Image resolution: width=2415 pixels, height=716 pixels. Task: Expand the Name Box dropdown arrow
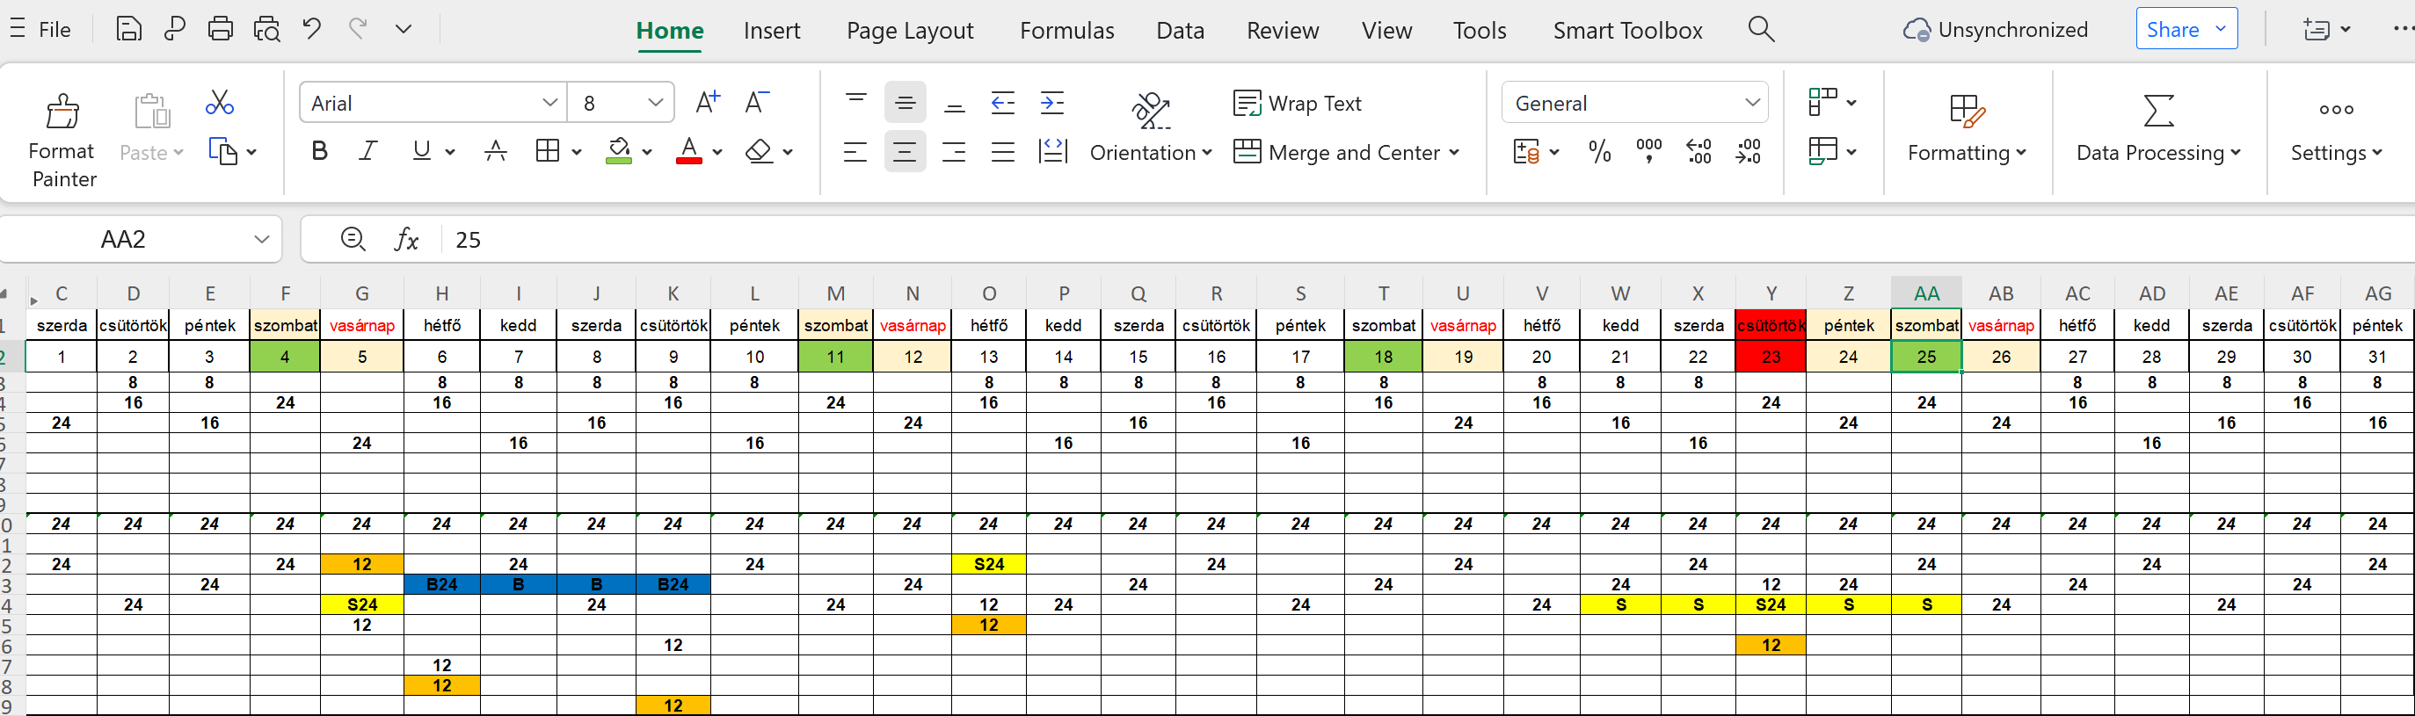click(x=262, y=240)
